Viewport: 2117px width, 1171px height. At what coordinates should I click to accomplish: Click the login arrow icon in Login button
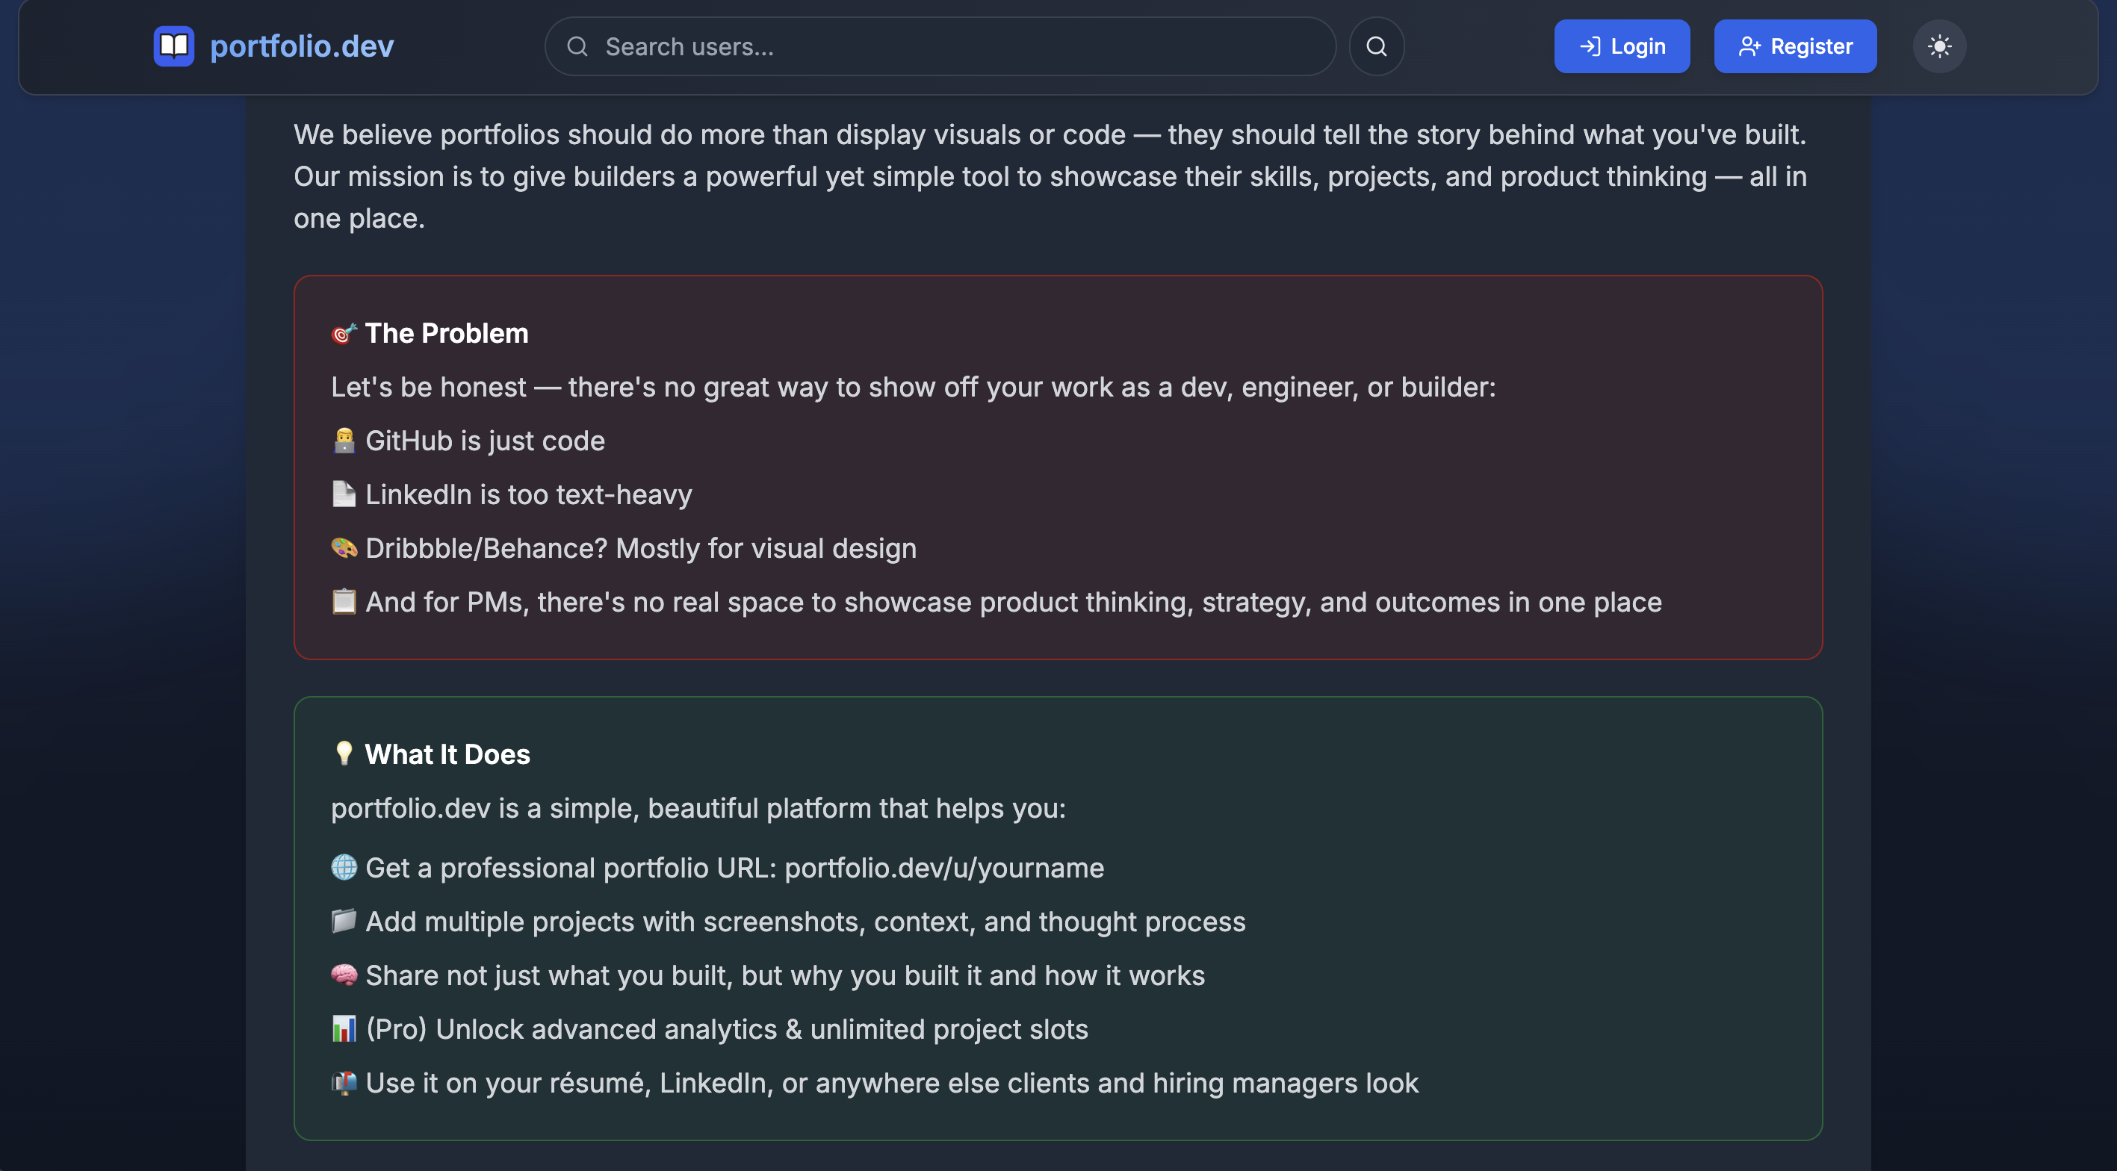(x=1590, y=46)
